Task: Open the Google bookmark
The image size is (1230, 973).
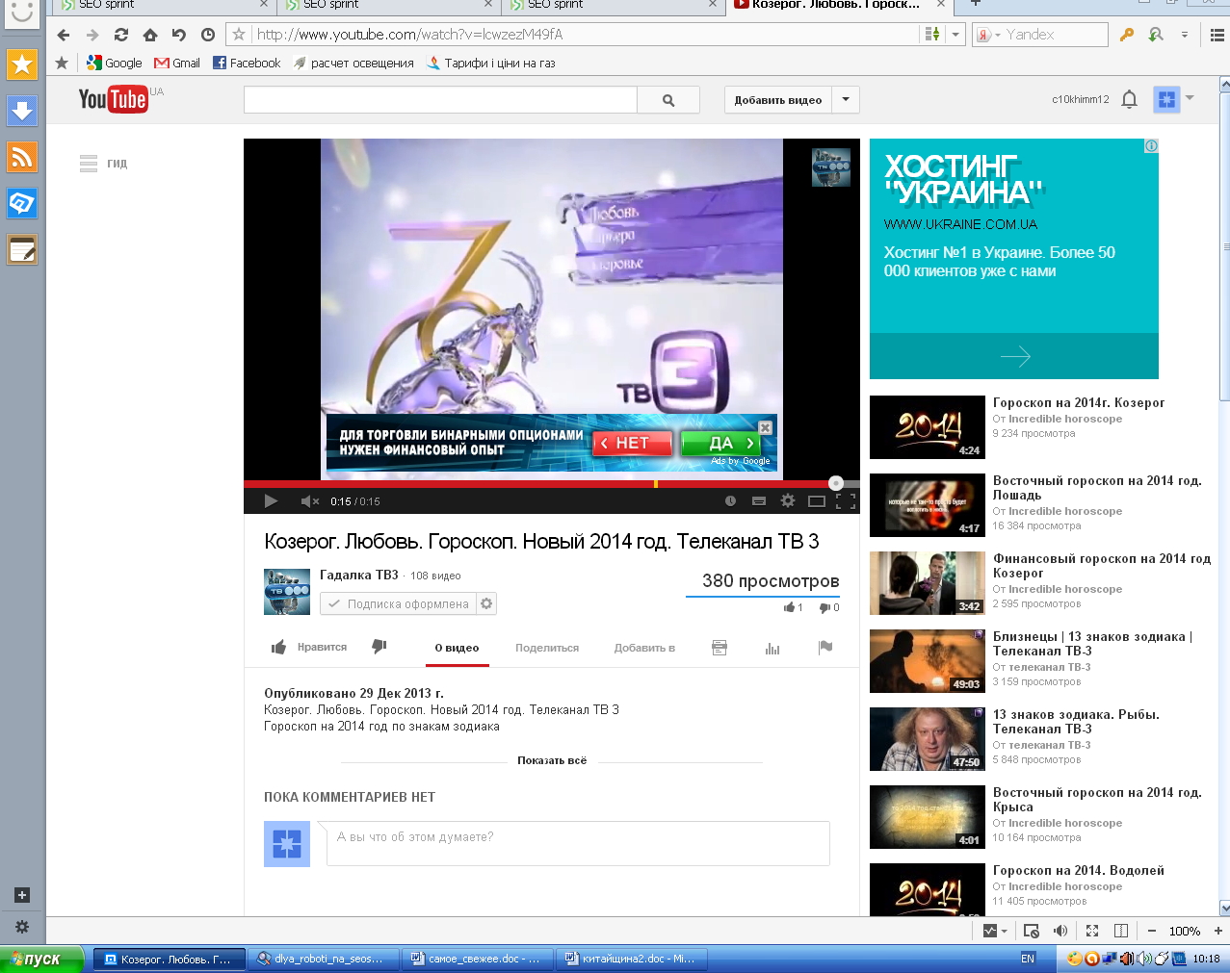Action: pyautogui.click(x=115, y=64)
